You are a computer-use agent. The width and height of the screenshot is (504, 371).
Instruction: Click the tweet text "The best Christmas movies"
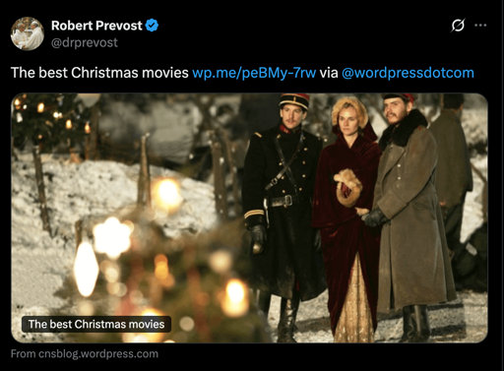tap(99, 73)
